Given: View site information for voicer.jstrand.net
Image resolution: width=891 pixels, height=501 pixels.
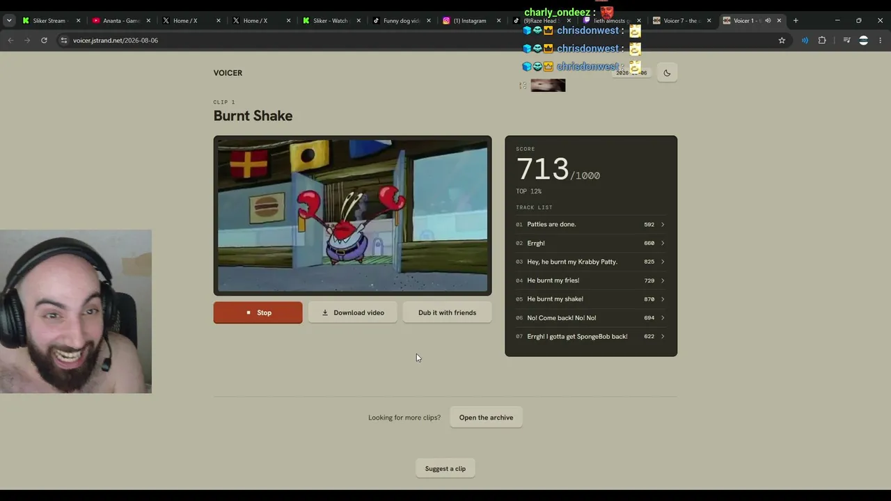Looking at the screenshot, I should point(64,40).
